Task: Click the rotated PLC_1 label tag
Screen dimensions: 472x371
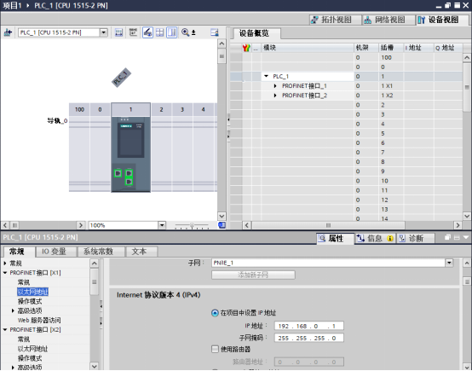Action: click(x=121, y=78)
